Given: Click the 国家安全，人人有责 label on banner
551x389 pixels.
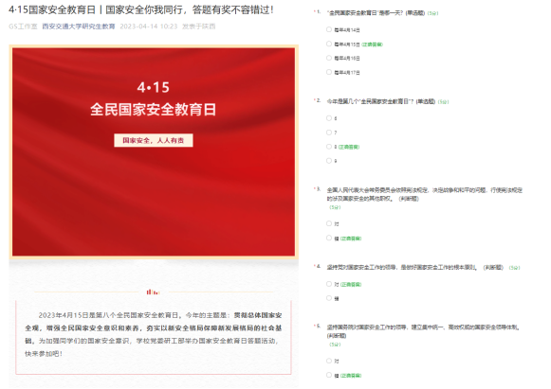Looking at the screenshot, I should [154, 140].
